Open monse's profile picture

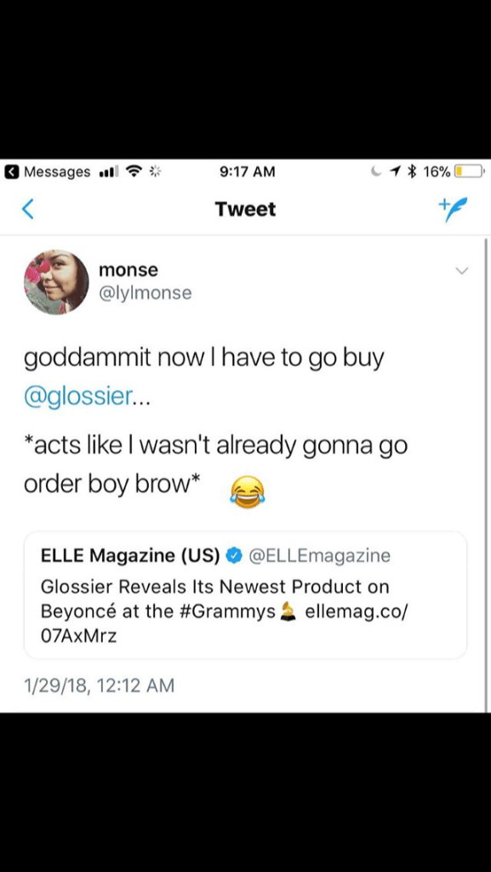[57, 283]
